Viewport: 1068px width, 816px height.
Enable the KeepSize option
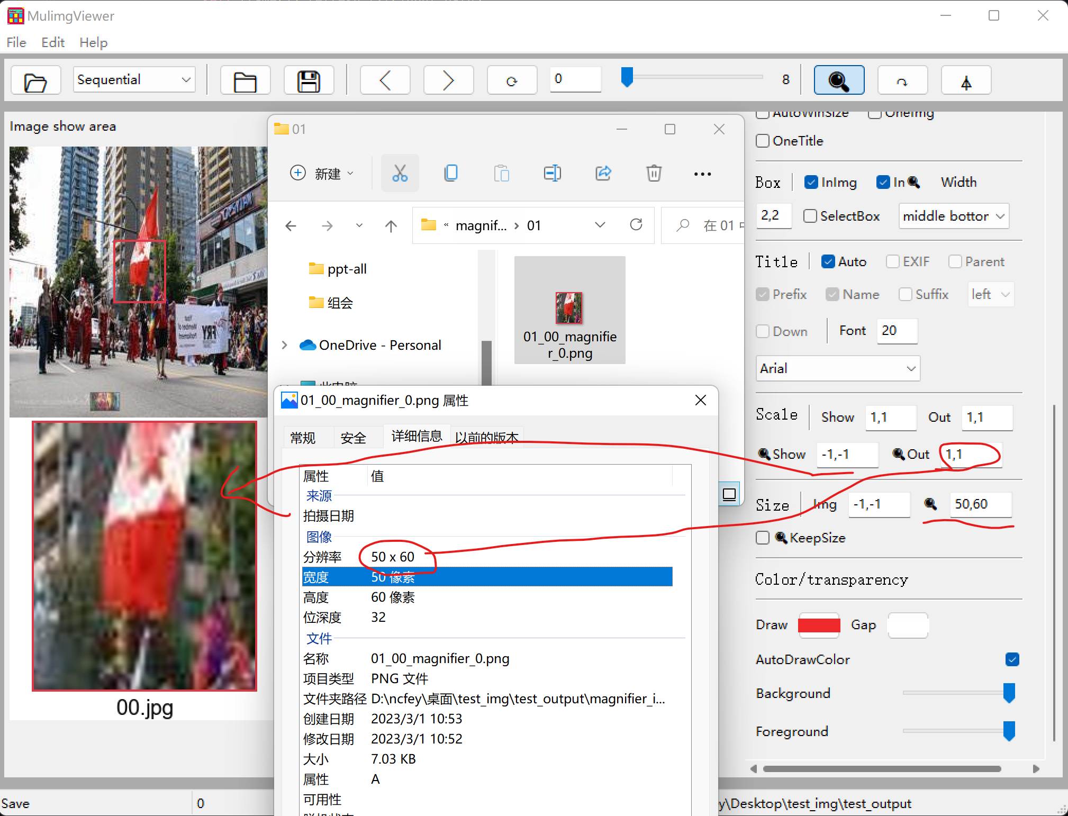tap(763, 538)
